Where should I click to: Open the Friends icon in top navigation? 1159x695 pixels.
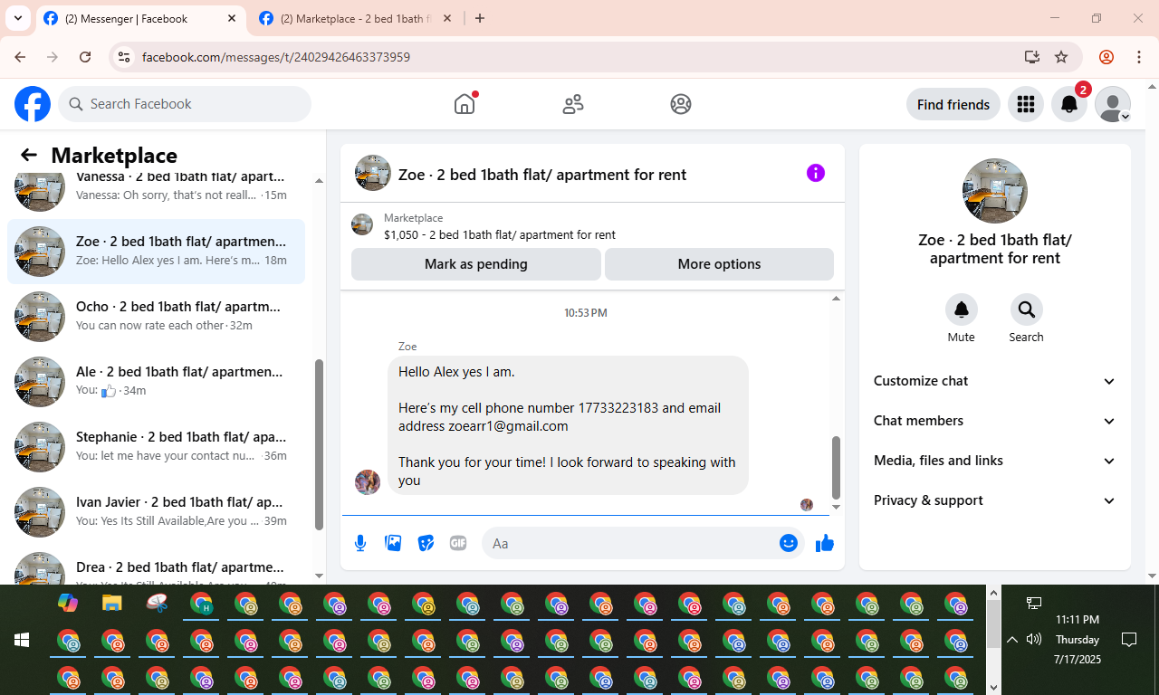573,104
